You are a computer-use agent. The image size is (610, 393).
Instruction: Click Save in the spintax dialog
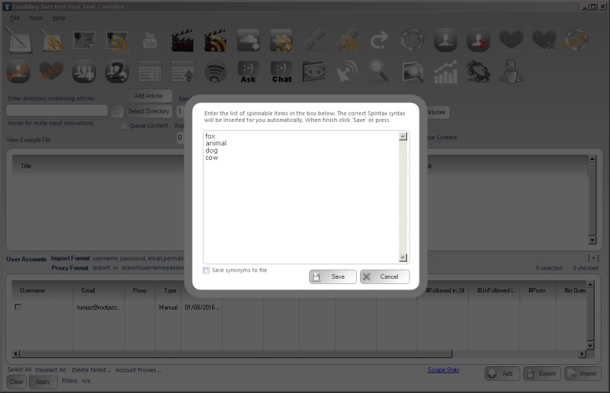pyautogui.click(x=332, y=276)
